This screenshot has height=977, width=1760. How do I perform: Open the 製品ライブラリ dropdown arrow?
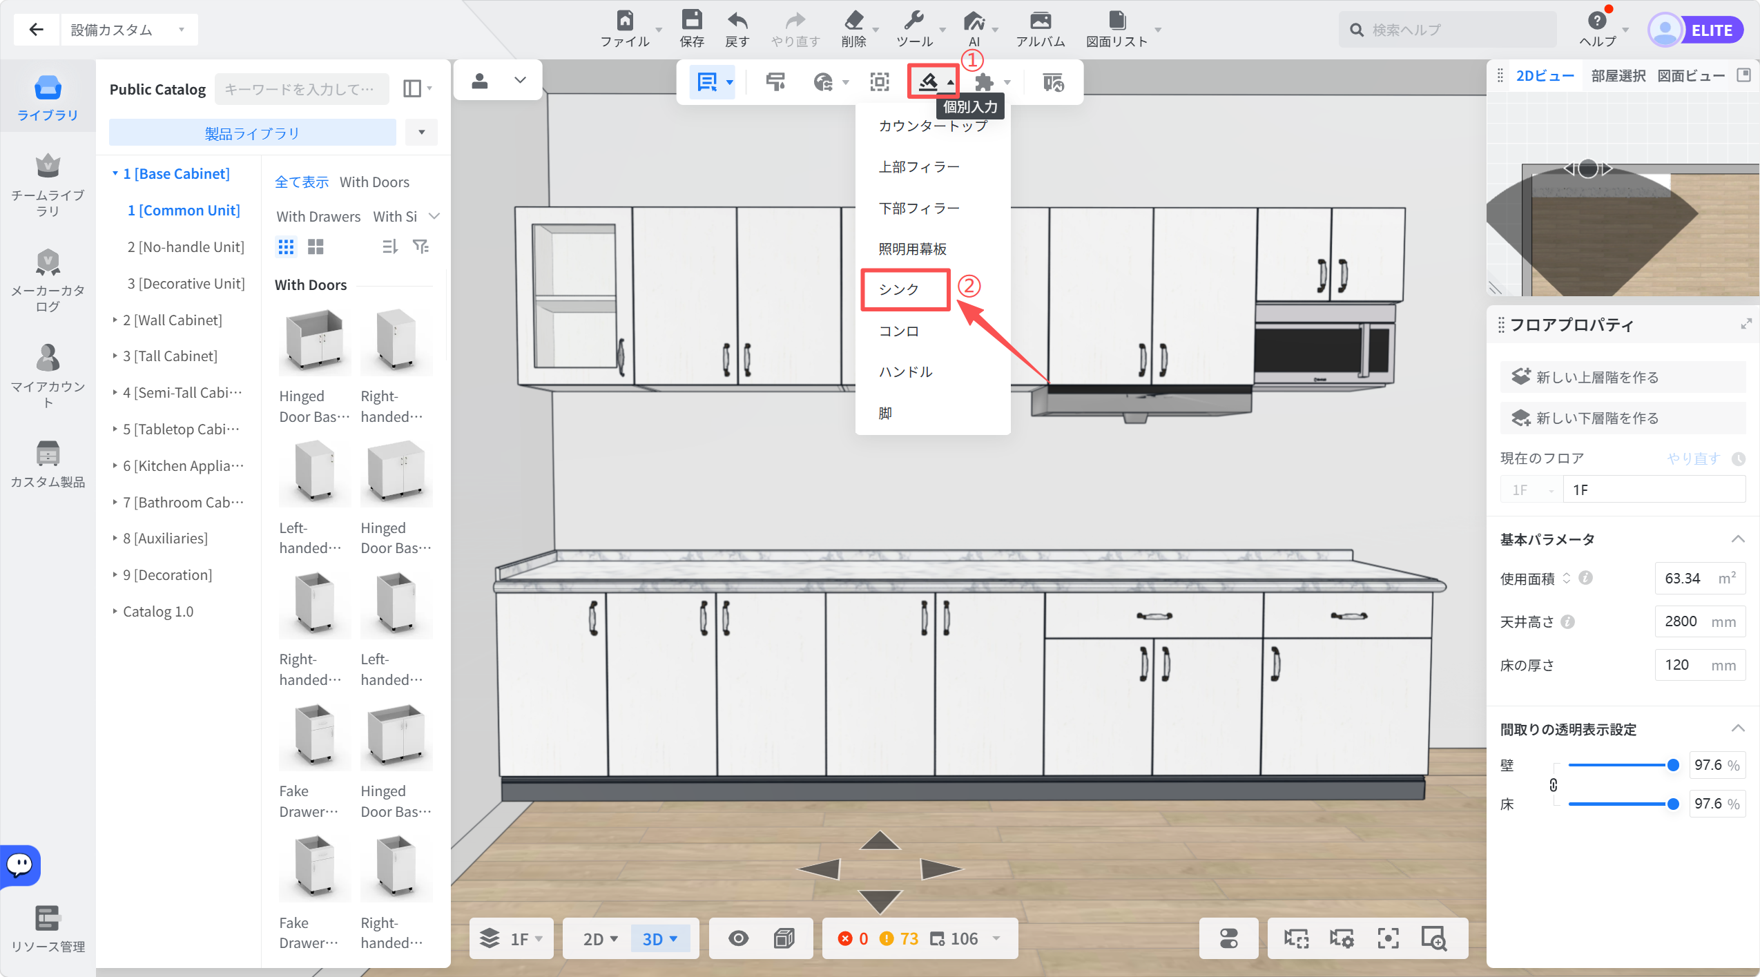point(421,132)
